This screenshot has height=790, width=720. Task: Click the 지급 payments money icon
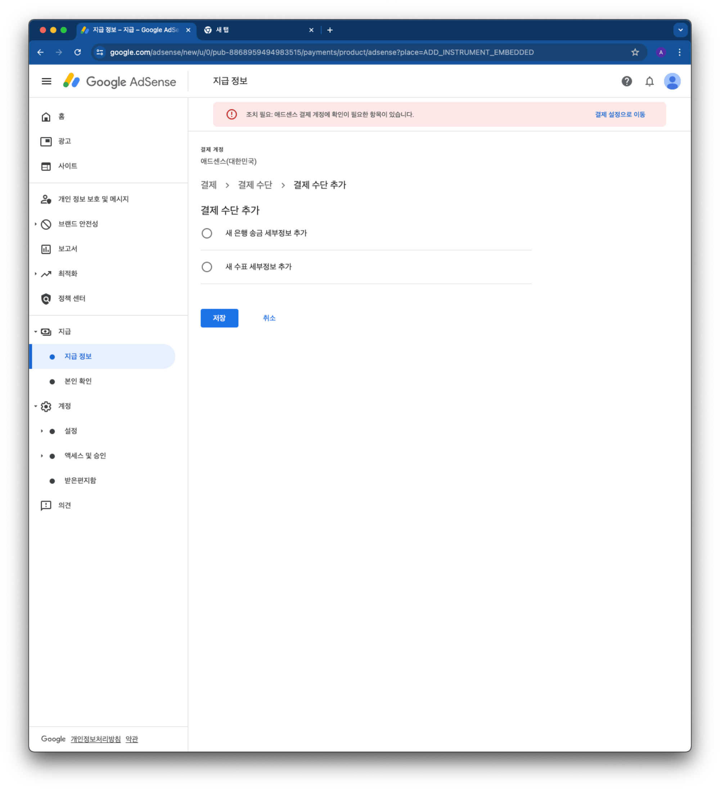46,332
